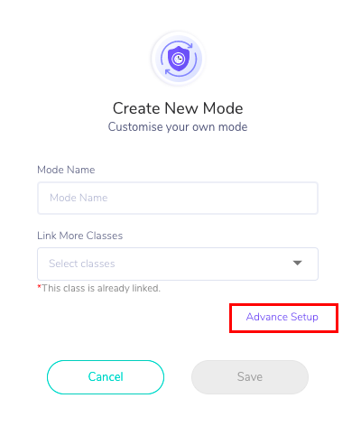Save the new mode
The height and width of the screenshot is (426, 361).
pyautogui.click(x=250, y=377)
